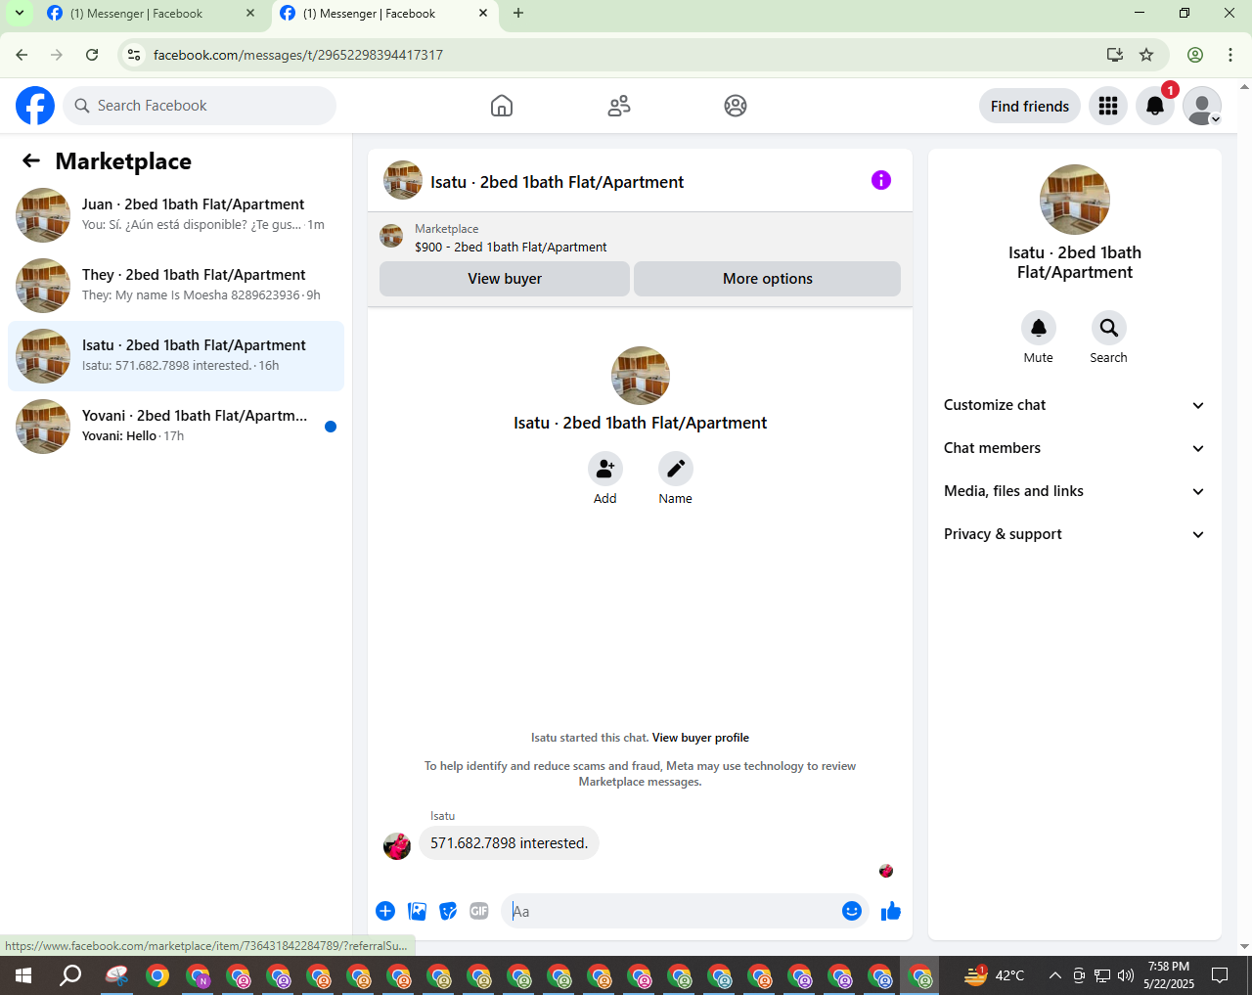Attach a photo using the image icon
This screenshot has height=995, width=1252.
tap(417, 911)
